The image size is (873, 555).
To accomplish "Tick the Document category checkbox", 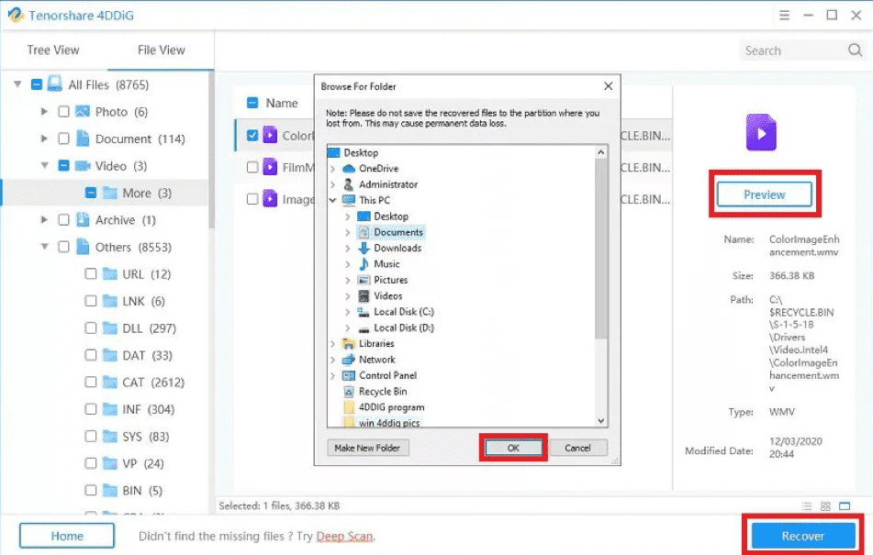I will click(x=63, y=139).
